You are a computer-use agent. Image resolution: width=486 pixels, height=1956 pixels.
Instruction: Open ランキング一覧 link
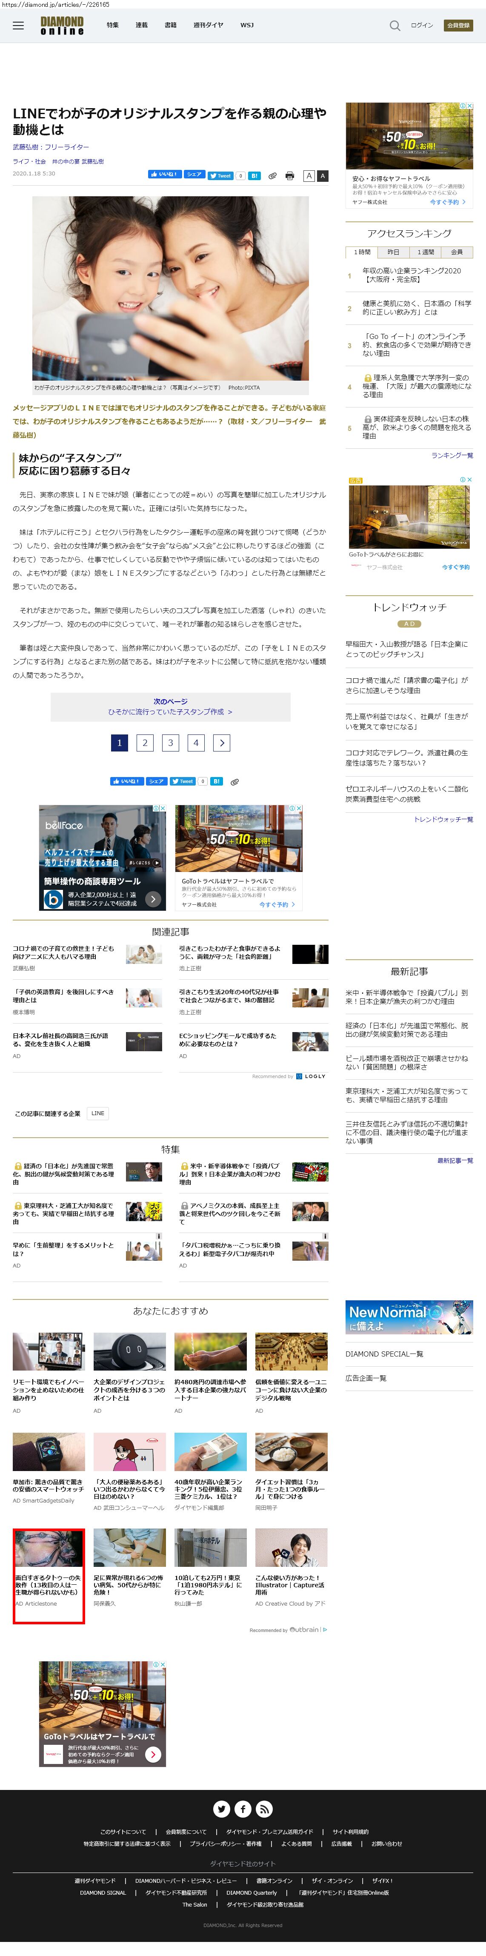click(452, 456)
